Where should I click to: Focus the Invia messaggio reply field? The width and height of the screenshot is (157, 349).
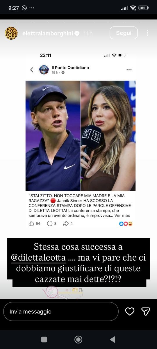tap(61, 311)
